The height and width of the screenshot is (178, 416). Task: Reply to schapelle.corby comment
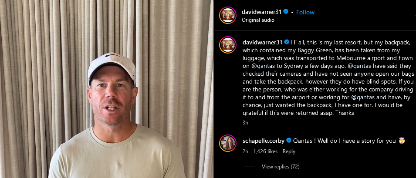[x=289, y=151]
